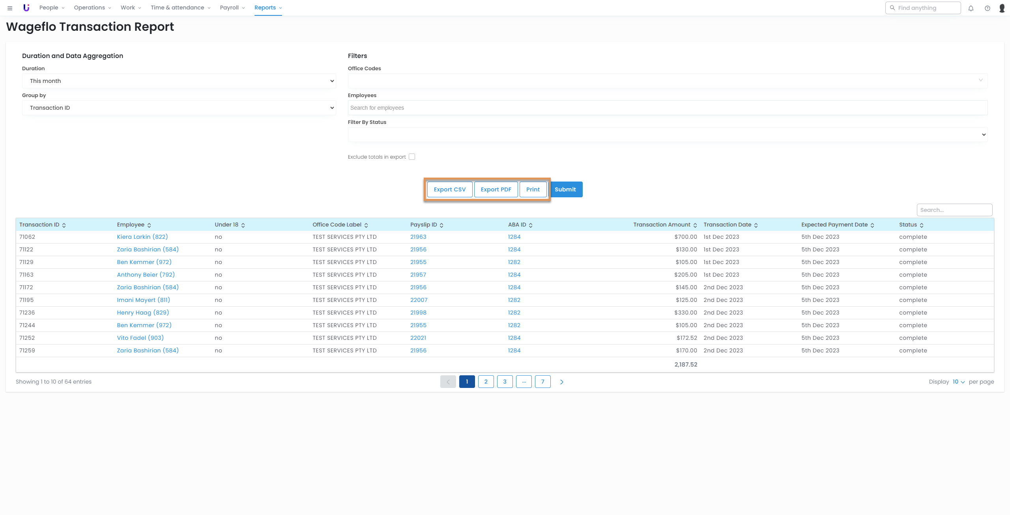Expand the Filter By Status dropdown
Image resolution: width=1010 pixels, height=515 pixels.
[x=668, y=135]
